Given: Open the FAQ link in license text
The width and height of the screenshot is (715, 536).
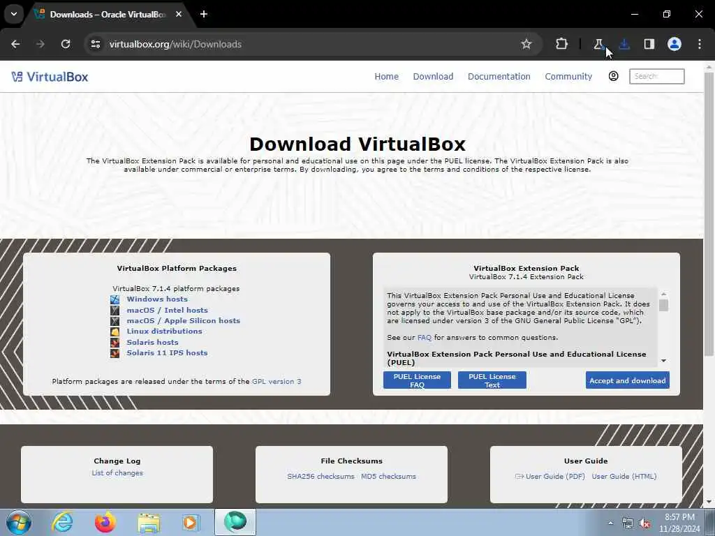Looking at the screenshot, I should (424, 338).
